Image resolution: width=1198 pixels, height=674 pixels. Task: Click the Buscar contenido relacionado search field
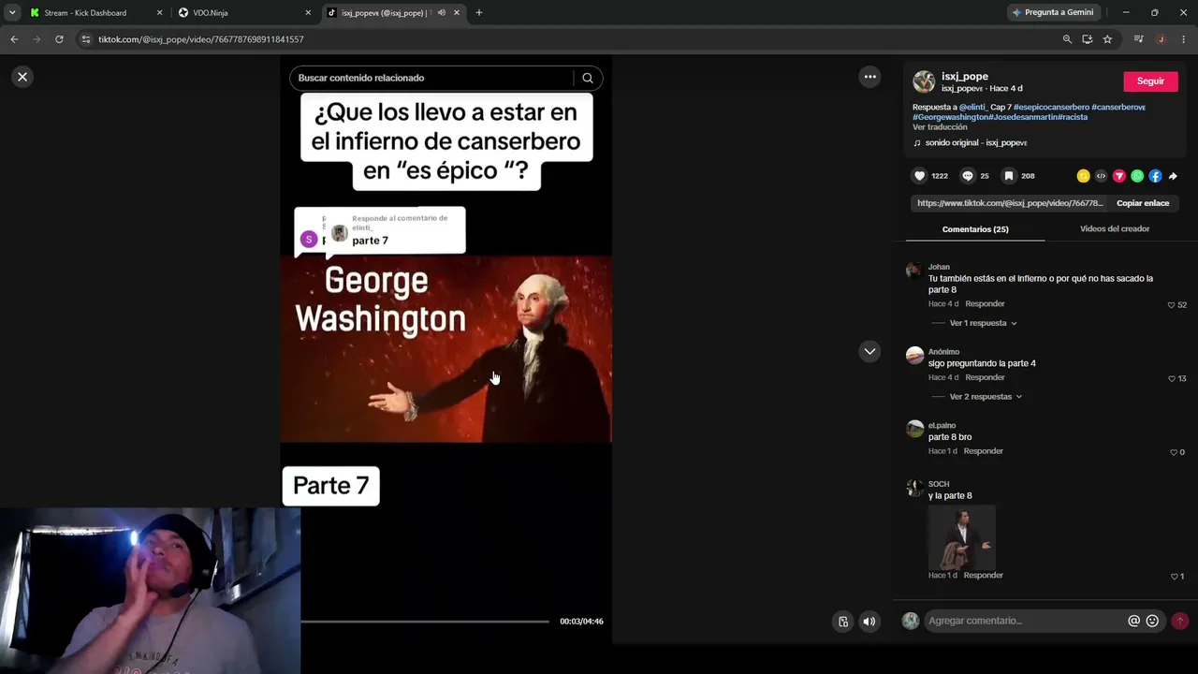pyautogui.click(x=433, y=78)
